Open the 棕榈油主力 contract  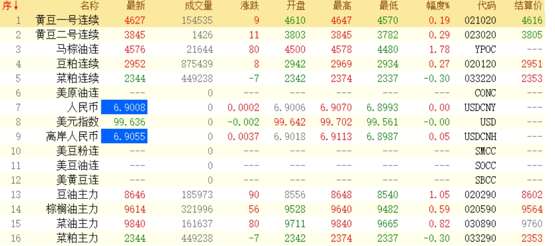(x=72, y=209)
